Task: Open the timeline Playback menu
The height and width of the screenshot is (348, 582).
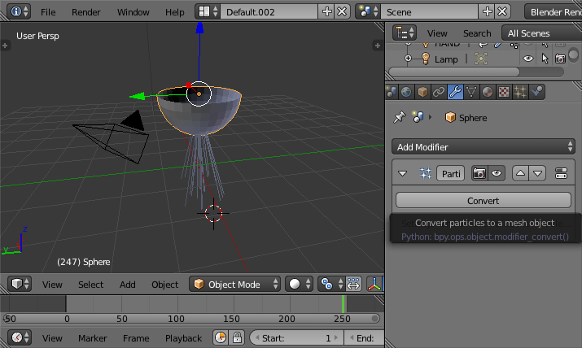Action: click(183, 338)
